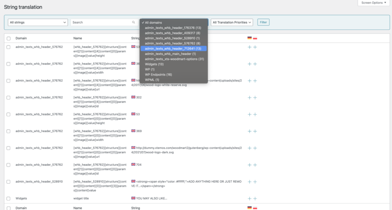Add German translation for the 302 string

click(x=249, y=97)
